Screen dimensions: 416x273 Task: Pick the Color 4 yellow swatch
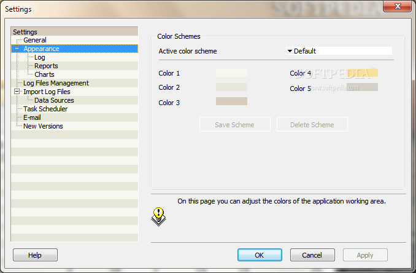(362, 73)
